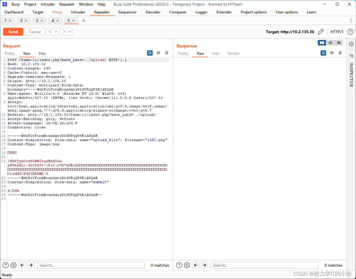The width and height of the screenshot is (356, 279).
Task: Close Repeater tab 3
Action: click(x=42, y=21)
